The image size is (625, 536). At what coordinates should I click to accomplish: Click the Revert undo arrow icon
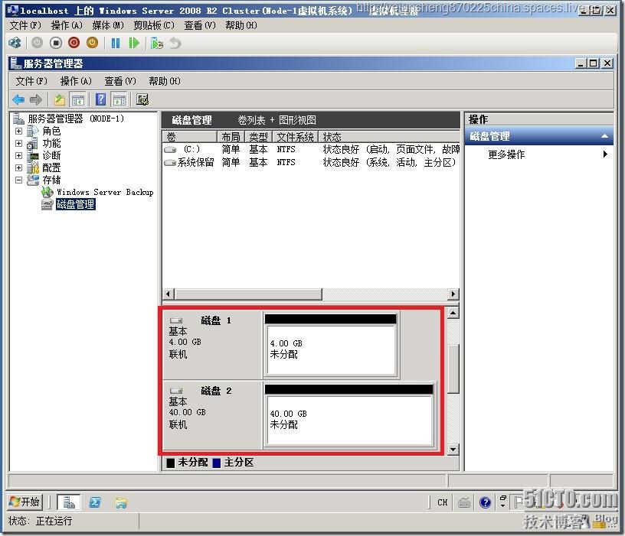pyautogui.click(x=175, y=43)
